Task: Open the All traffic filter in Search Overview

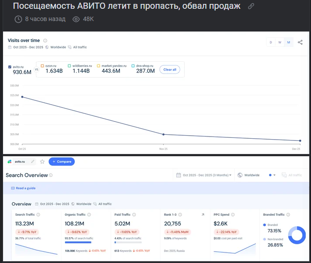Action: point(292,175)
